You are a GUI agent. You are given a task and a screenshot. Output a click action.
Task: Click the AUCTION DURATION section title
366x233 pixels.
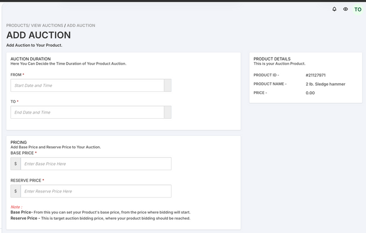(30, 59)
